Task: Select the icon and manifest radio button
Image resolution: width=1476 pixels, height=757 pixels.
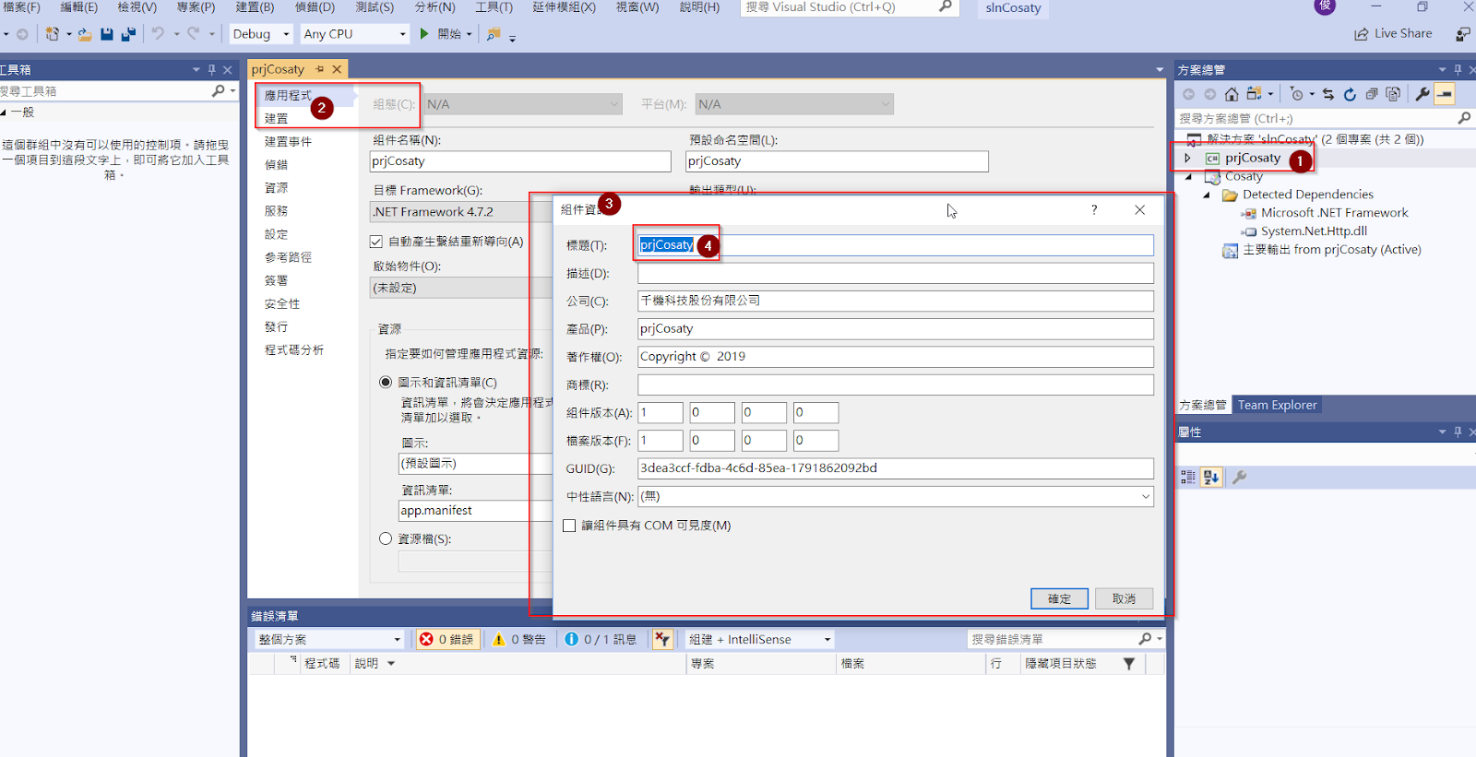Action: (386, 382)
